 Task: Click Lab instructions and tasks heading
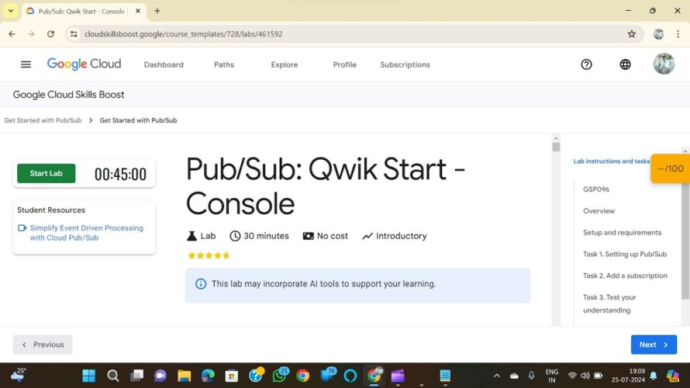(x=611, y=161)
